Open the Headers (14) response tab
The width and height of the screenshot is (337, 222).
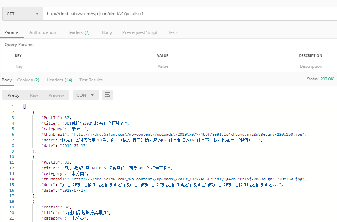(59, 80)
